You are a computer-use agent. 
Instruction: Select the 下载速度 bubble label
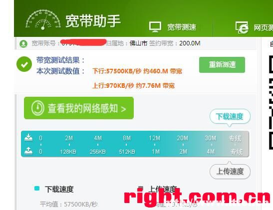pyautogui.click(x=230, y=116)
